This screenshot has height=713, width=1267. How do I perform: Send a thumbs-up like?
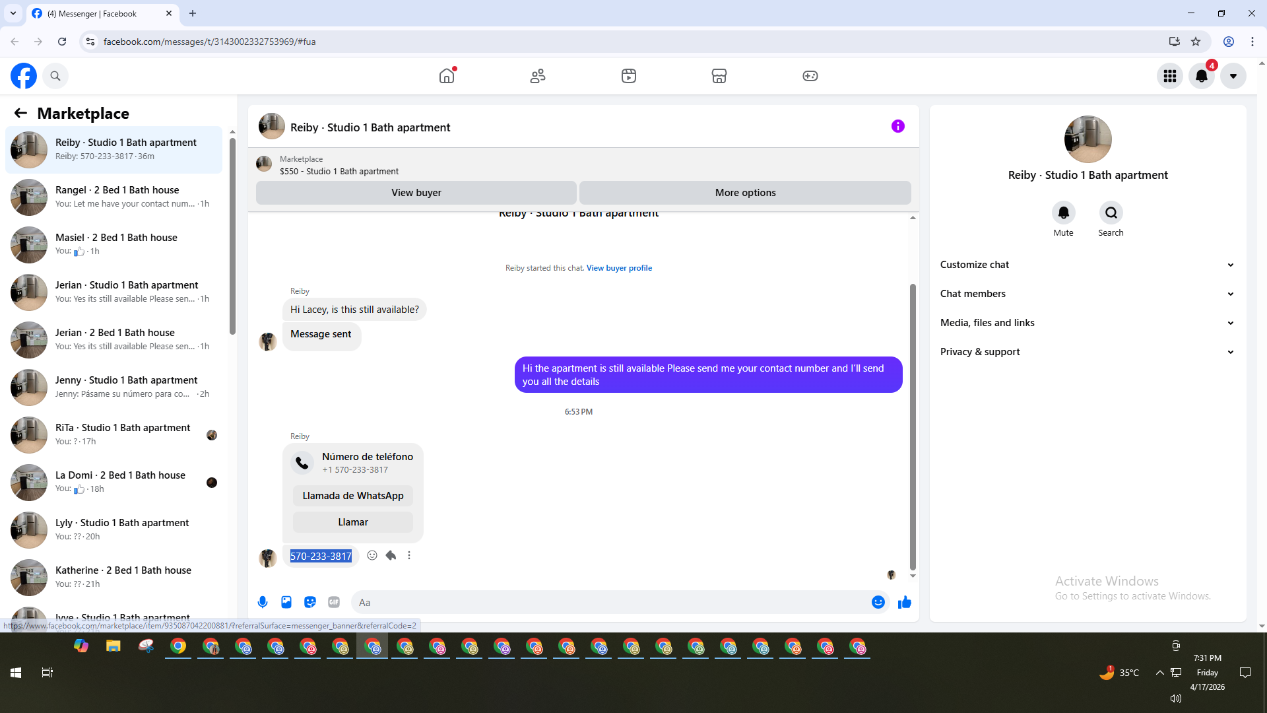[x=904, y=602]
